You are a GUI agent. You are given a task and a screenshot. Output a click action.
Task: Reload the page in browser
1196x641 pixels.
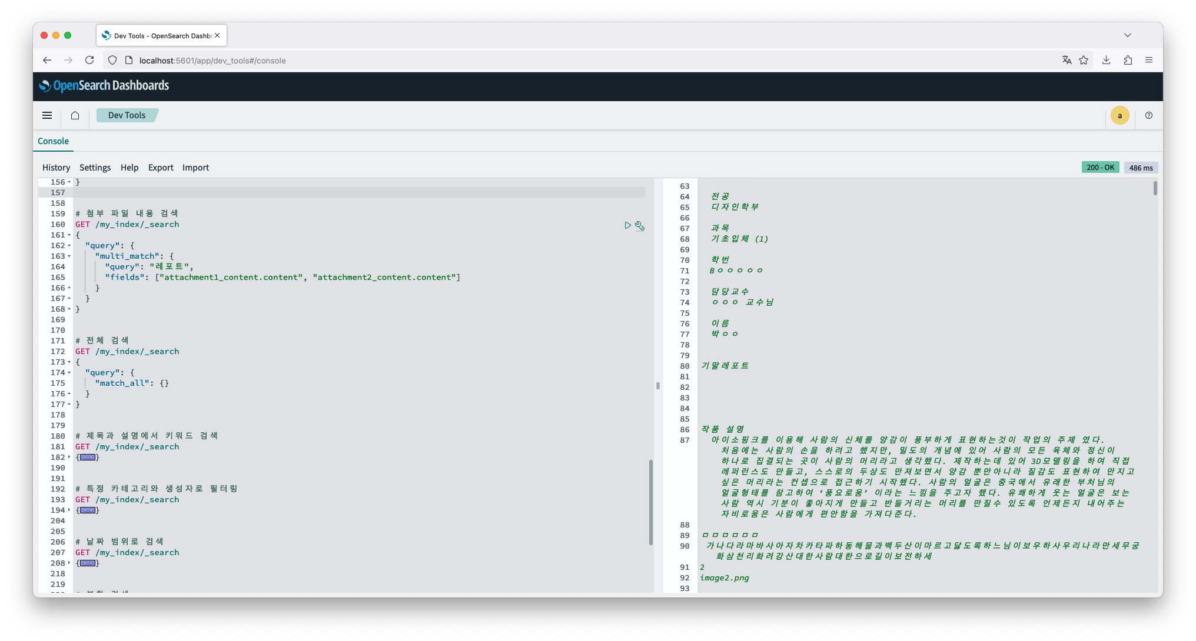click(89, 60)
